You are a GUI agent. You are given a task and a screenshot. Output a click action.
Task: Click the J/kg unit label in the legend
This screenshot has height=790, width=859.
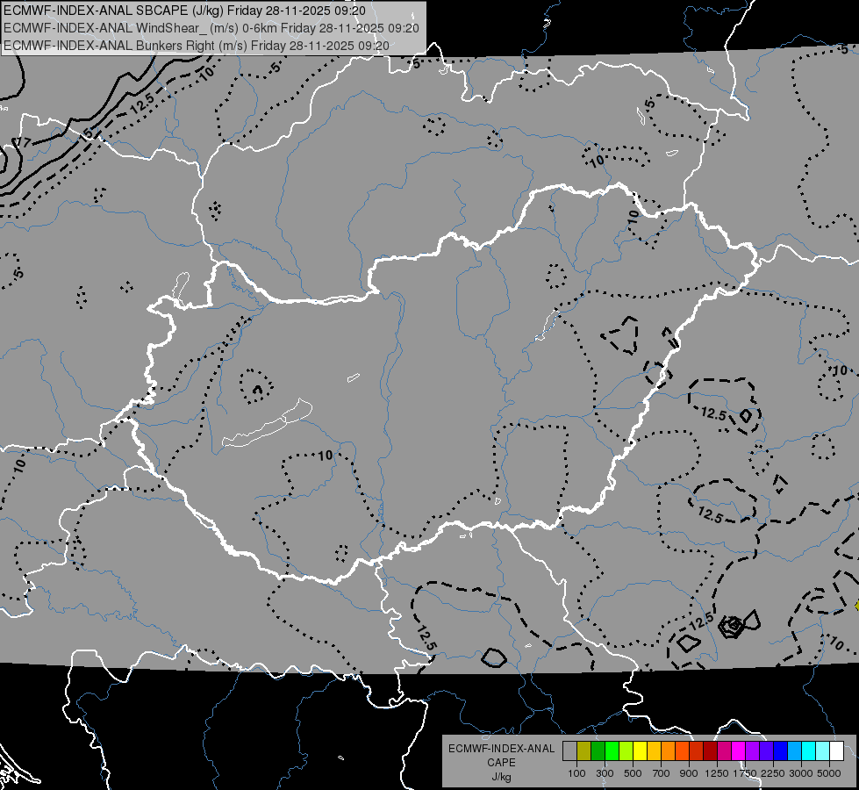pyautogui.click(x=501, y=778)
